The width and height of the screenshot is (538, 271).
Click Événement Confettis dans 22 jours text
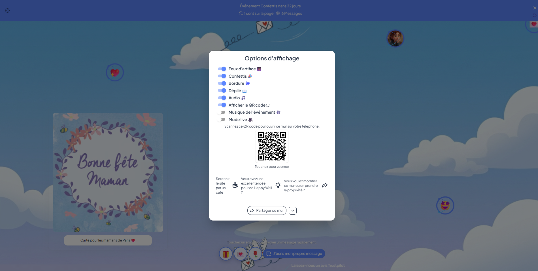pyautogui.click(x=270, y=6)
